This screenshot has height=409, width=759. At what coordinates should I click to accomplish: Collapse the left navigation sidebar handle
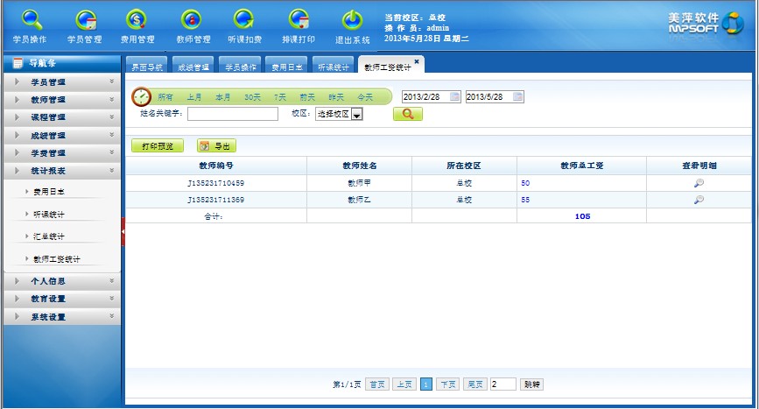pyautogui.click(x=123, y=230)
